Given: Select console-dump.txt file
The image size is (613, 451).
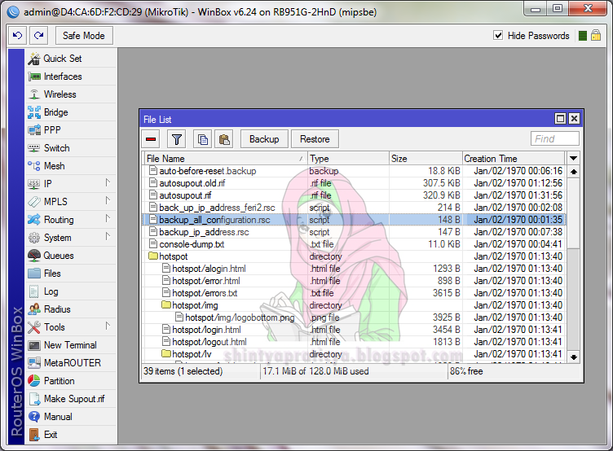Looking at the screenshot, I should coord(354,244).
